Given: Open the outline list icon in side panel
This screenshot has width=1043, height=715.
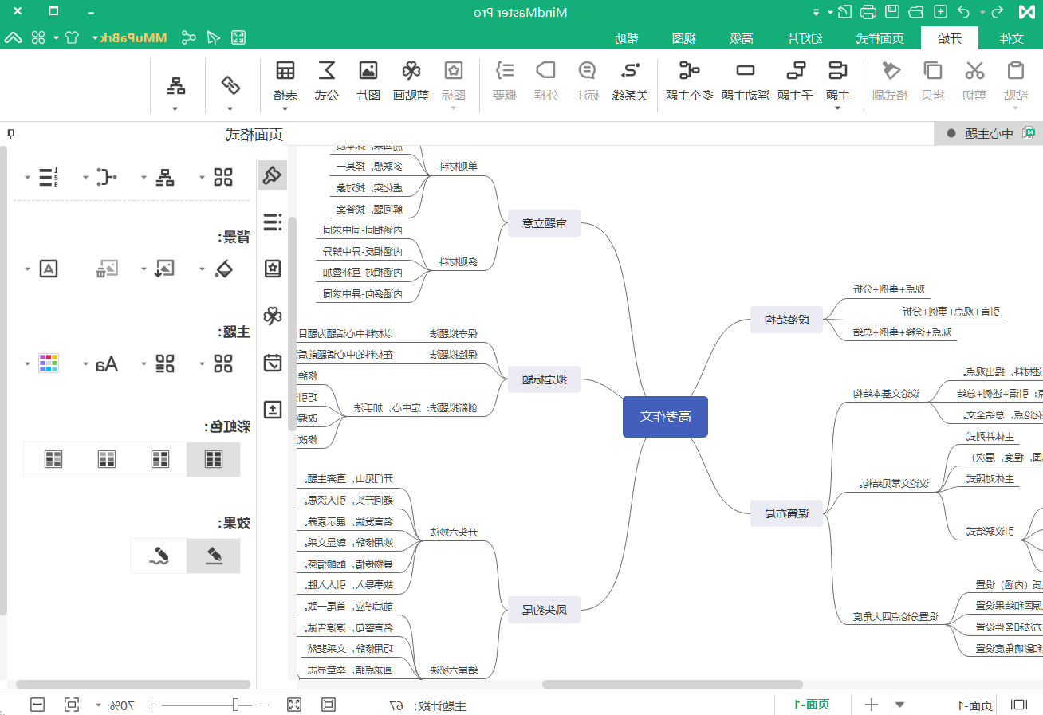Looking at the screenshot, I should point(273,222).
